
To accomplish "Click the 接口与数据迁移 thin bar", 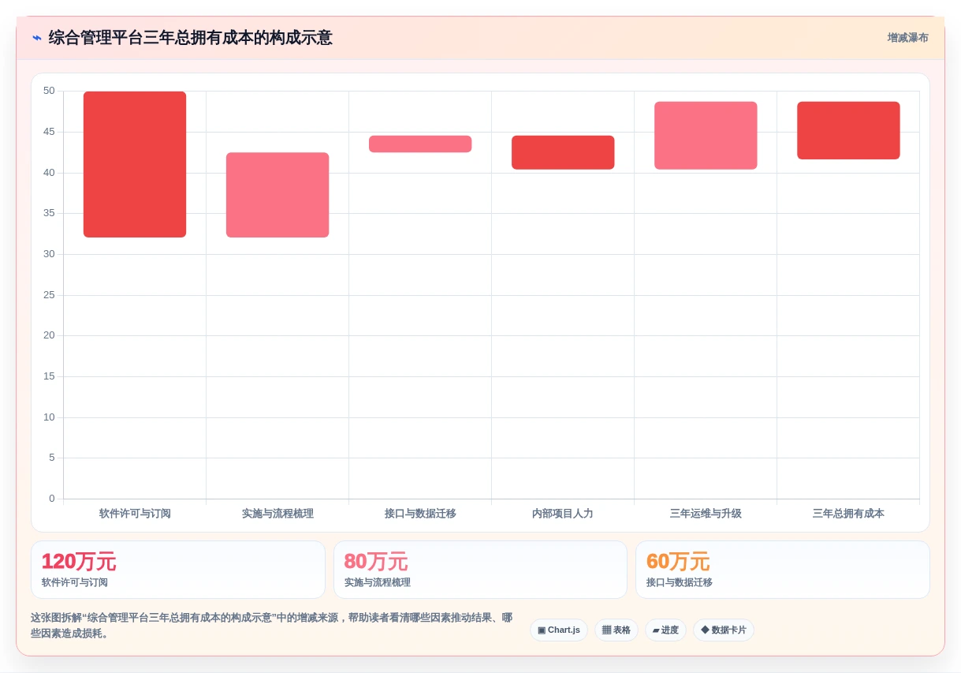I will tap(420, 144).
